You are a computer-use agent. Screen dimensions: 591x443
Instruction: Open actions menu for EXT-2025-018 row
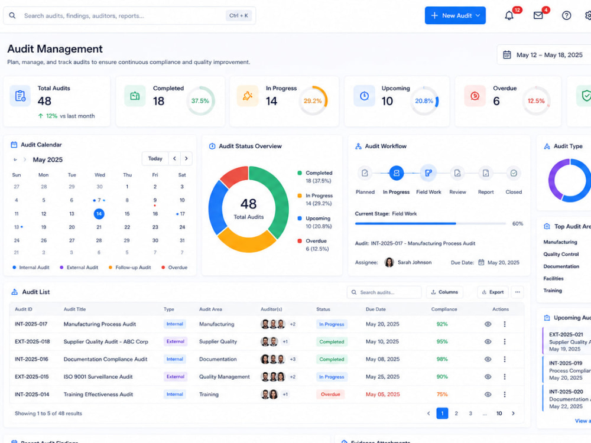pos(504,341)
